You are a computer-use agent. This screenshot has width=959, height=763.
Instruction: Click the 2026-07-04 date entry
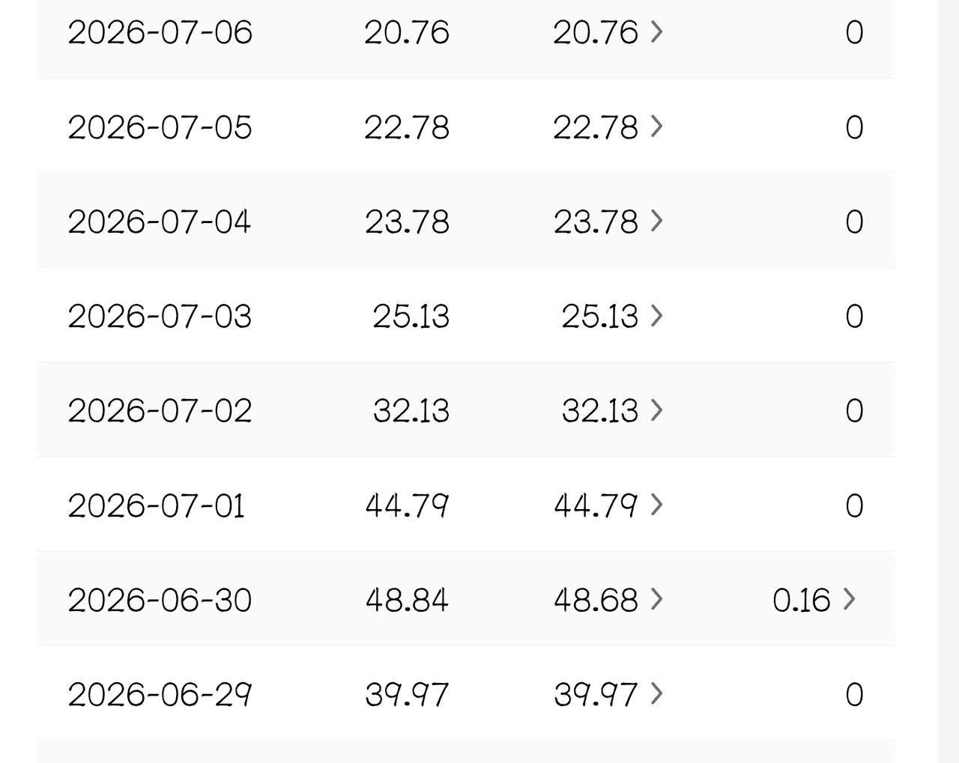pos(160,222)
